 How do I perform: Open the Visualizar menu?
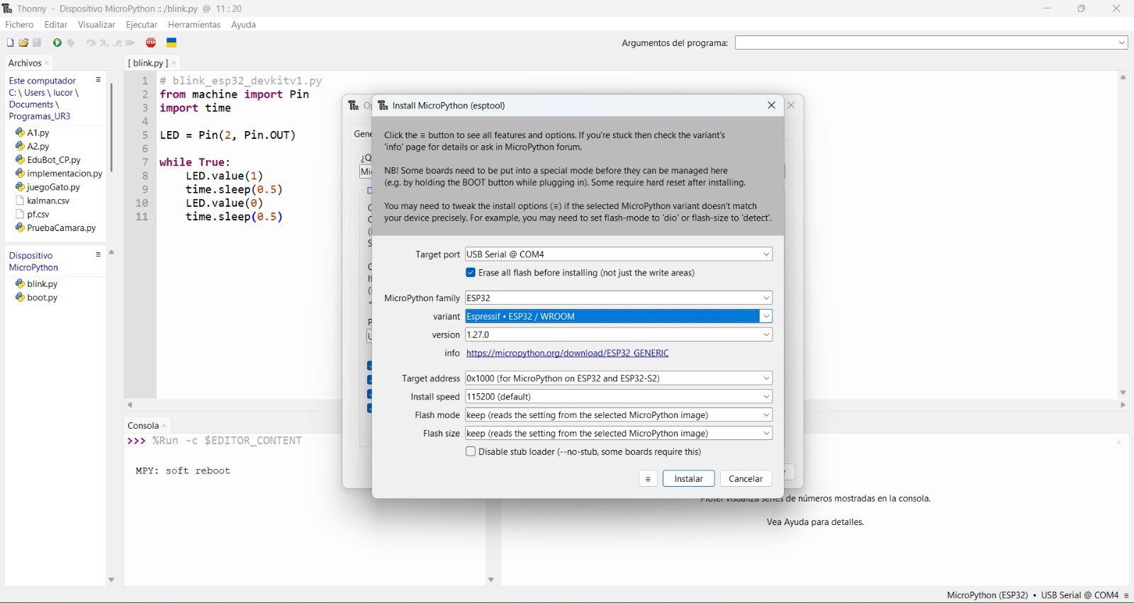coord(96,25)
